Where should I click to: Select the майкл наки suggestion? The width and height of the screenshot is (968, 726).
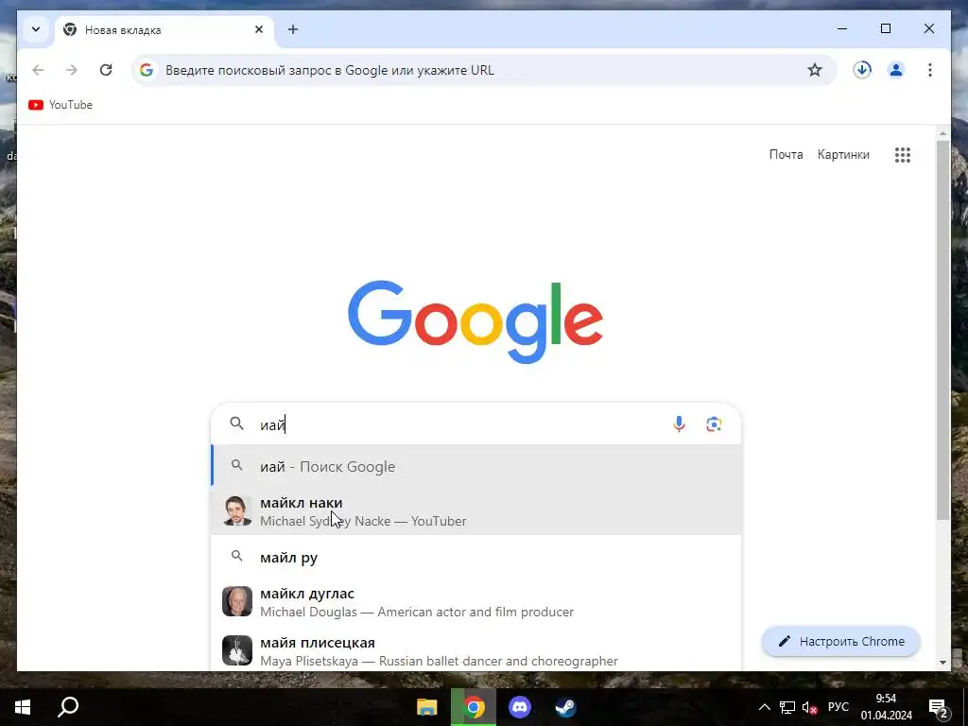pyautogui.click(x=475, y=511)
